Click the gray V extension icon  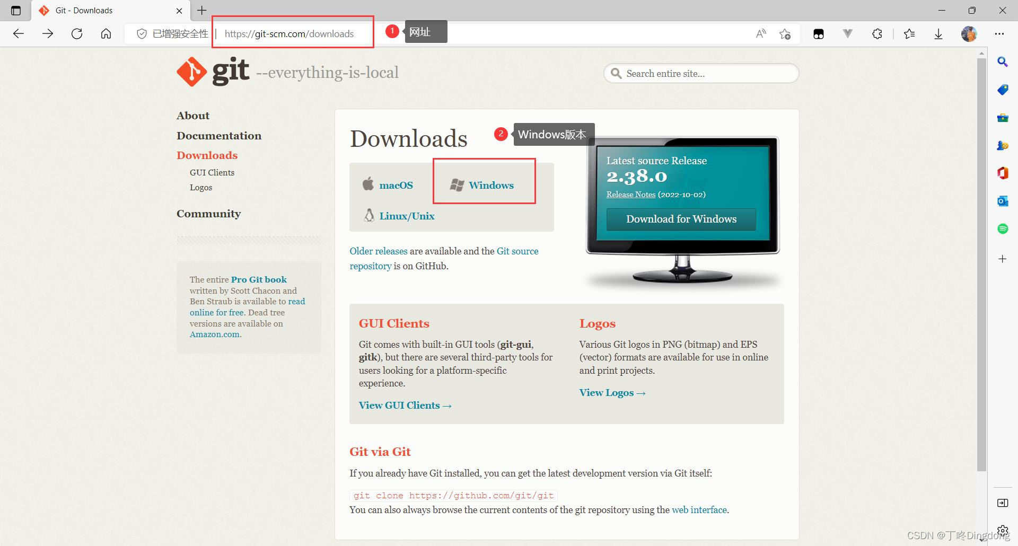coord(848,34)
